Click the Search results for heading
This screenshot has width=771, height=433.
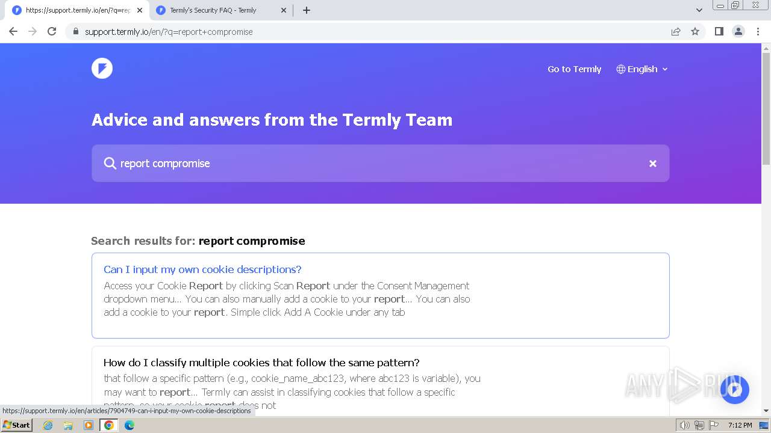(x=198, y=241)
